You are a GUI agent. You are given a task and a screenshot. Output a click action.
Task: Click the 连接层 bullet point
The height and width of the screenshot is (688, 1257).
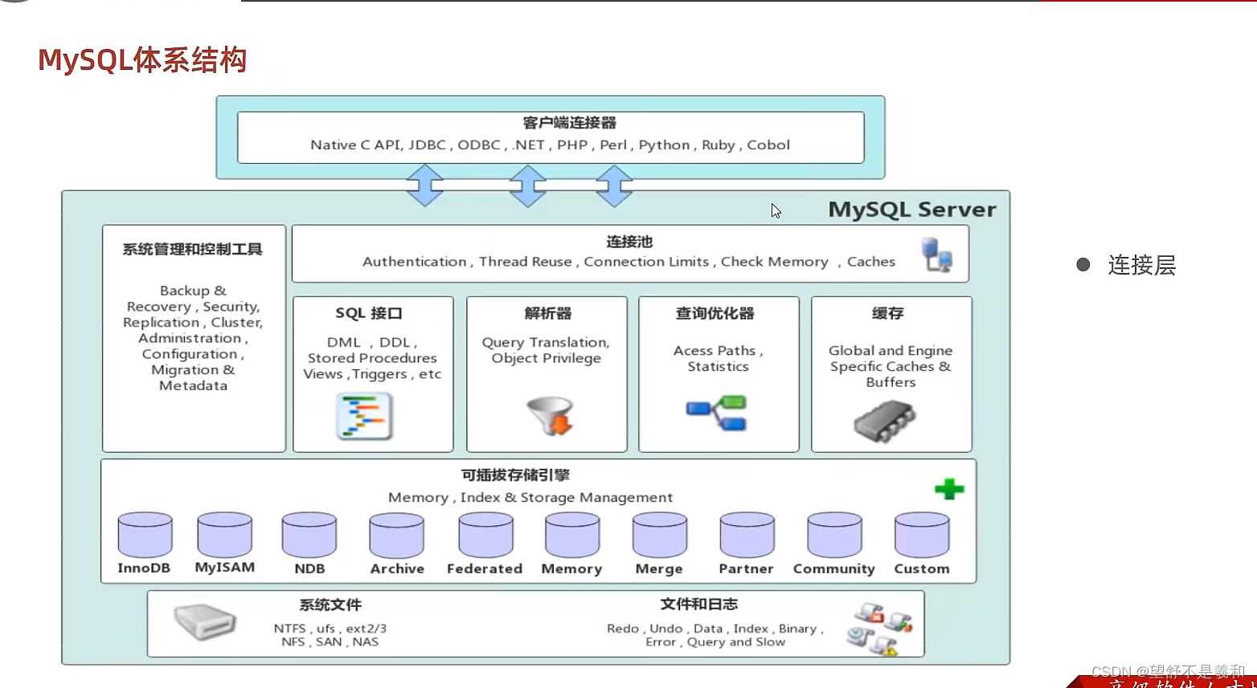(1083, 265)
